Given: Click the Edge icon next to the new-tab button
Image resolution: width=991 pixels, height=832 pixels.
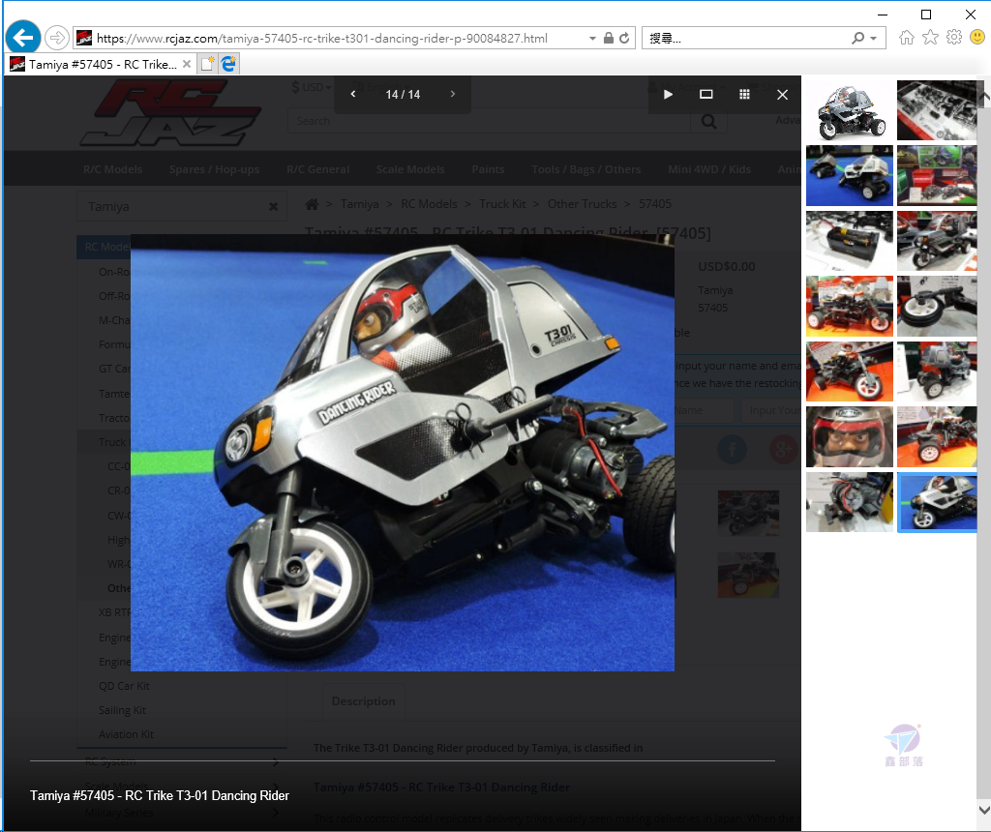Looking at the screenshot, I should coord(228,64).
